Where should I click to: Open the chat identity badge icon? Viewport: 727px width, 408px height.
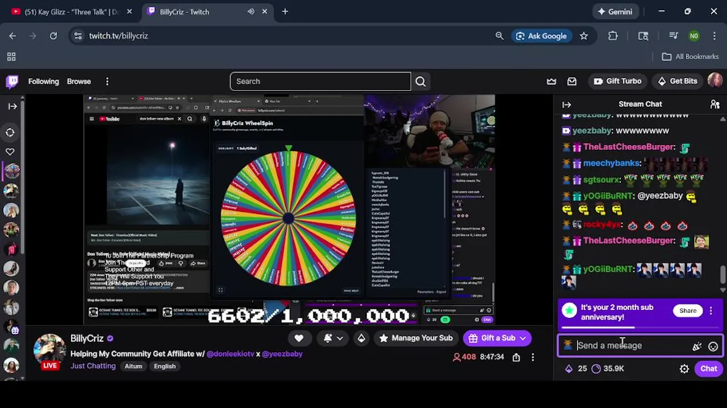click(568, 346)
